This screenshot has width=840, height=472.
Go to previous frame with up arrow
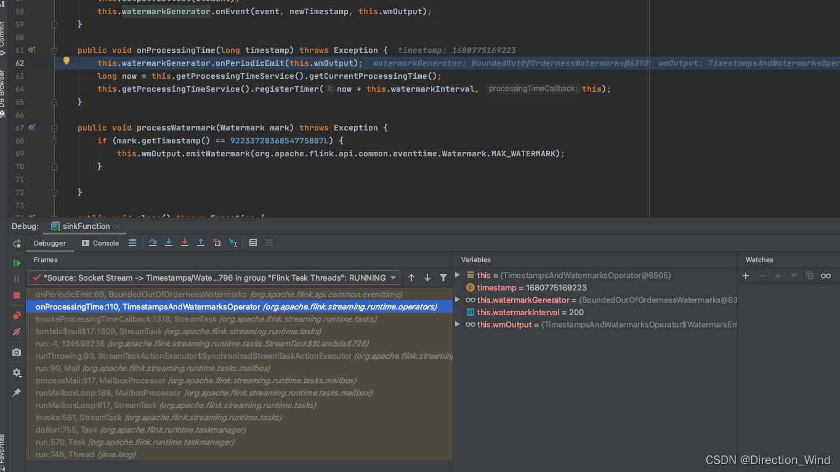pyautogui.click(x=411, y=278)
